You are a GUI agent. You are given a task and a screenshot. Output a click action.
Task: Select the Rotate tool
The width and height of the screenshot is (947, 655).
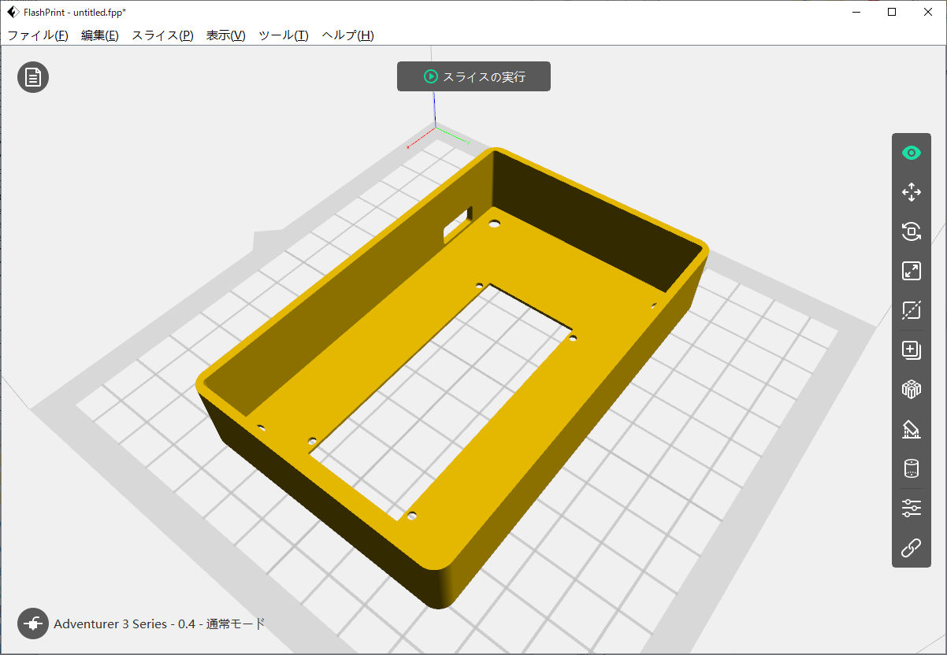(911, 231)
